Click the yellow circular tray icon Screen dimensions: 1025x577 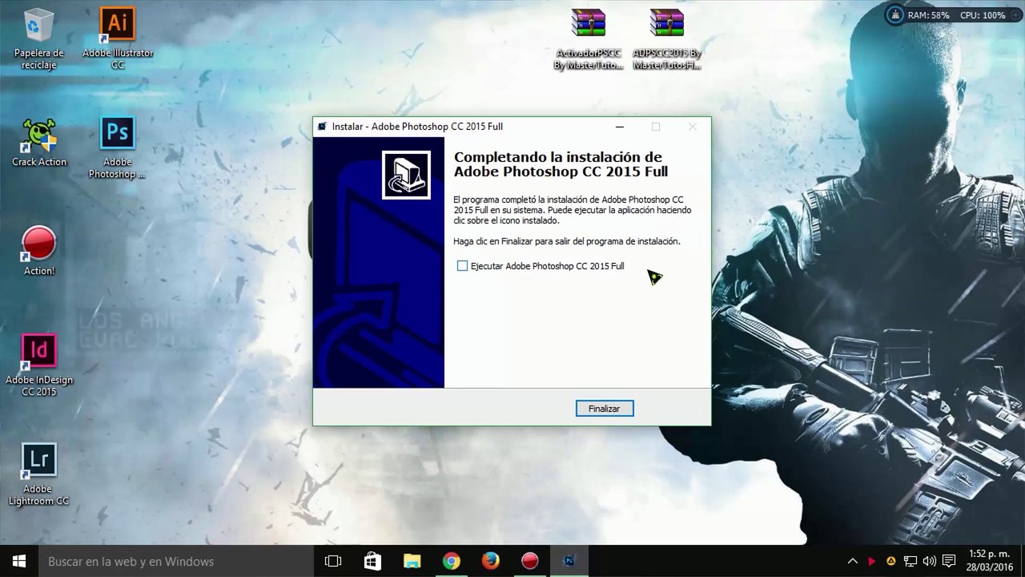pyautogui.click(x=890, y=561)
